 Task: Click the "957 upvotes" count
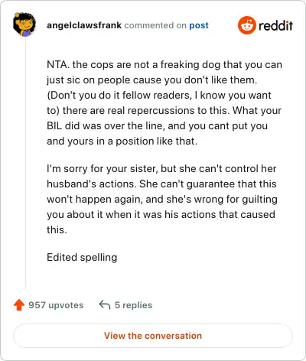(x=56, y=305)
